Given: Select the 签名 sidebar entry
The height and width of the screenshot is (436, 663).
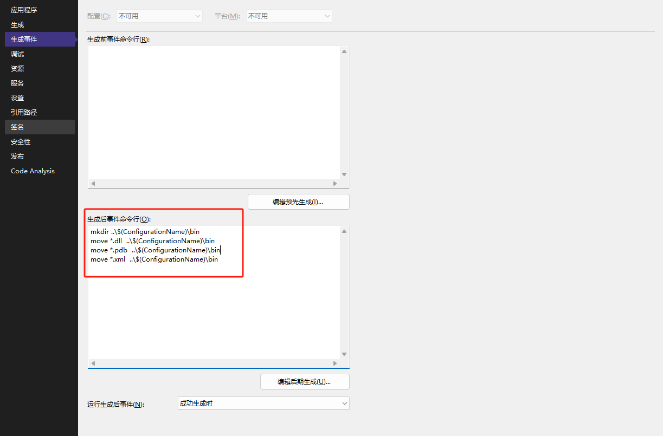Looking at the screenshot, I should click(x=17, y=127).
